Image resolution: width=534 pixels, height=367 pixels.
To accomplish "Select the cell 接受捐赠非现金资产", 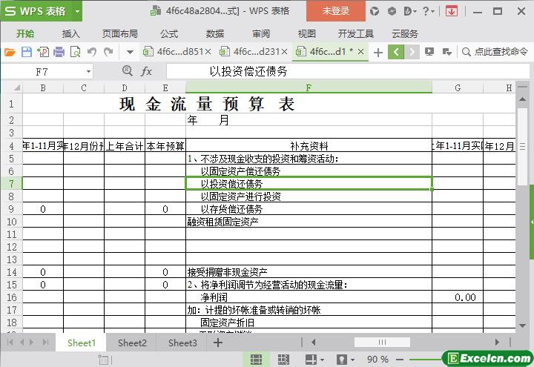I will [x=309, y=271].
